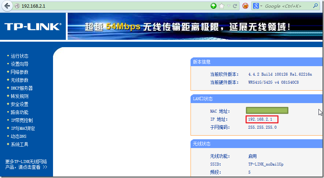Open 动态DNS in the sidebar
The image size is (324, 178).
(19, 136)
